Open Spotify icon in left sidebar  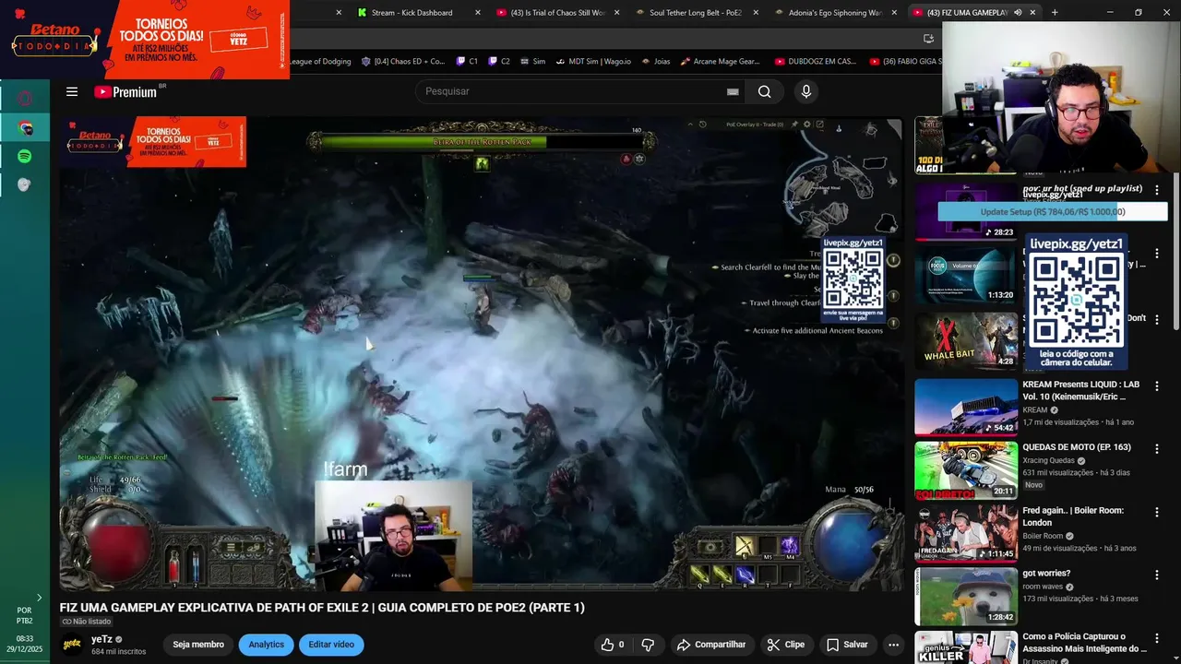coord(25,157)
